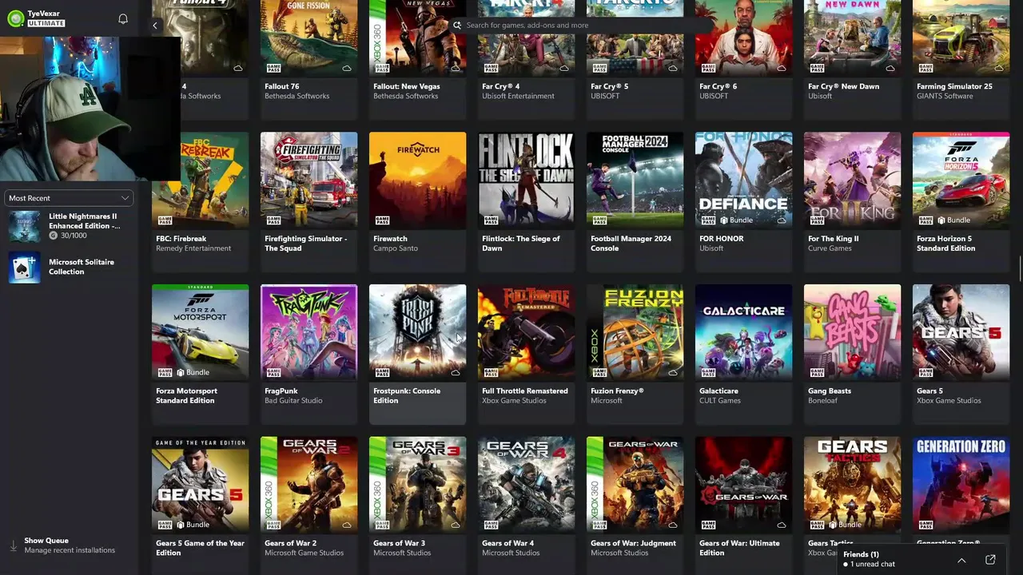Open the Little Nightmares II icon in sidebar

(24, 226)
